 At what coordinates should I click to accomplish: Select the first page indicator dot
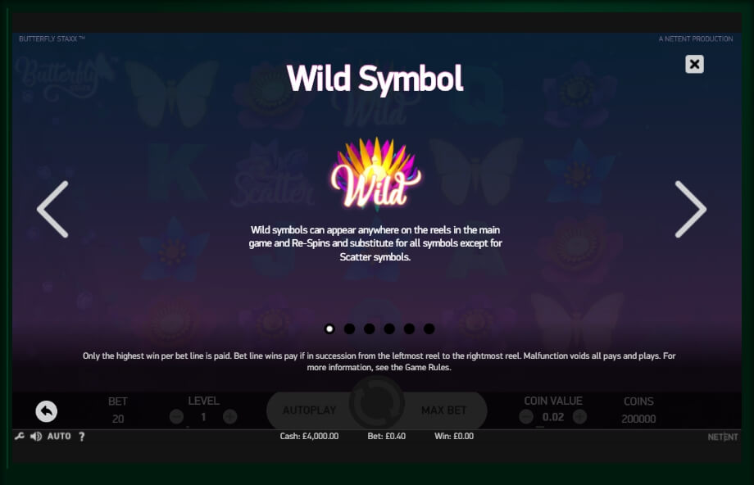coord(329,329)
